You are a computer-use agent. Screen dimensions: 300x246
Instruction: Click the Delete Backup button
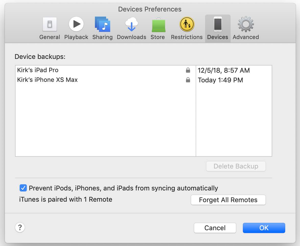pos(236,166)
